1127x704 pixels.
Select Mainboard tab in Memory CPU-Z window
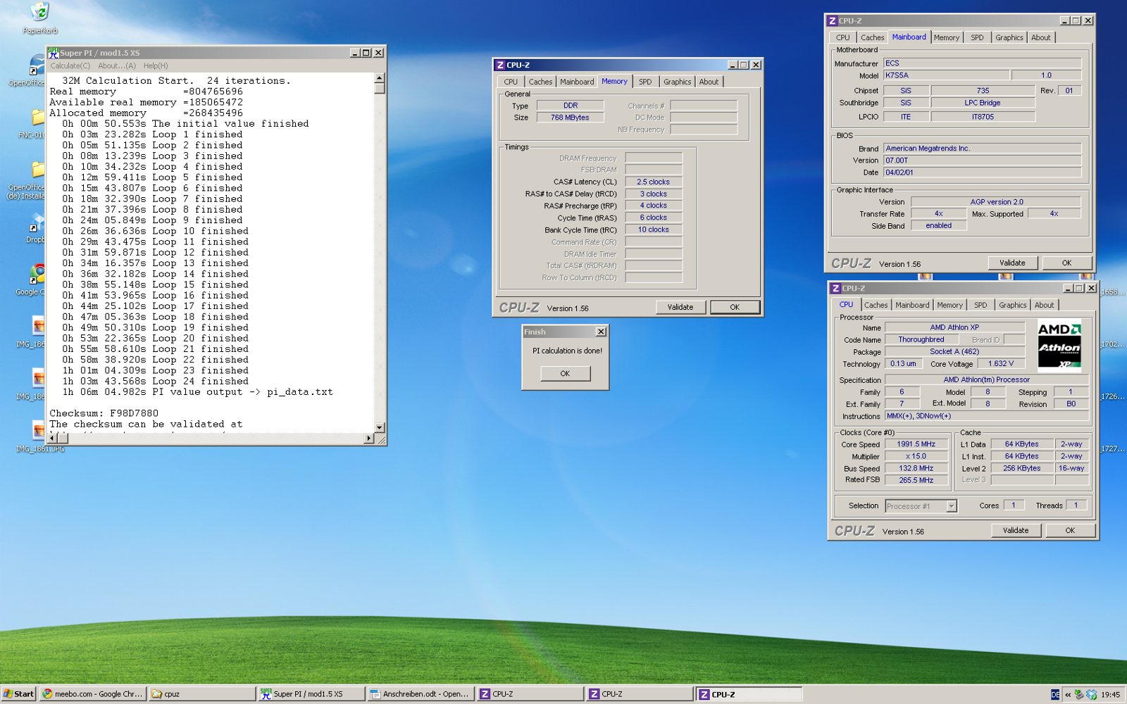click(577, 82)
